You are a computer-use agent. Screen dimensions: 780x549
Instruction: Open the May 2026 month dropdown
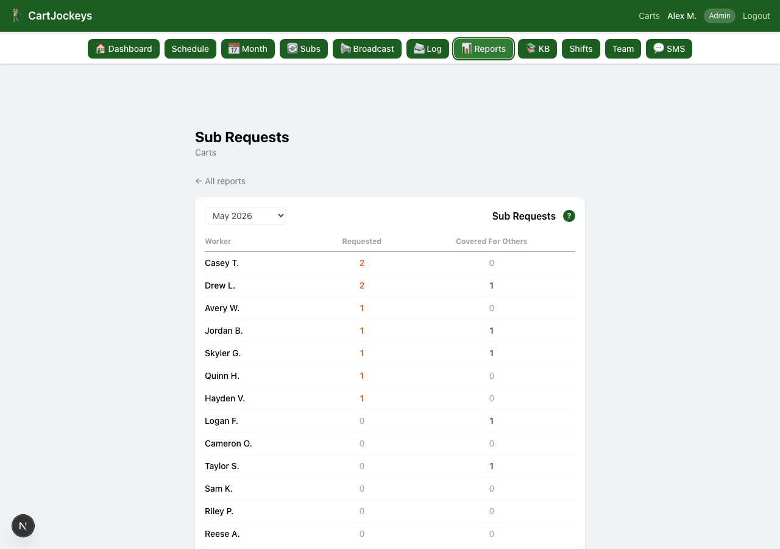click(246, 215)
